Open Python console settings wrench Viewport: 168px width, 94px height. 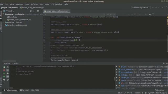coord(4,80)
